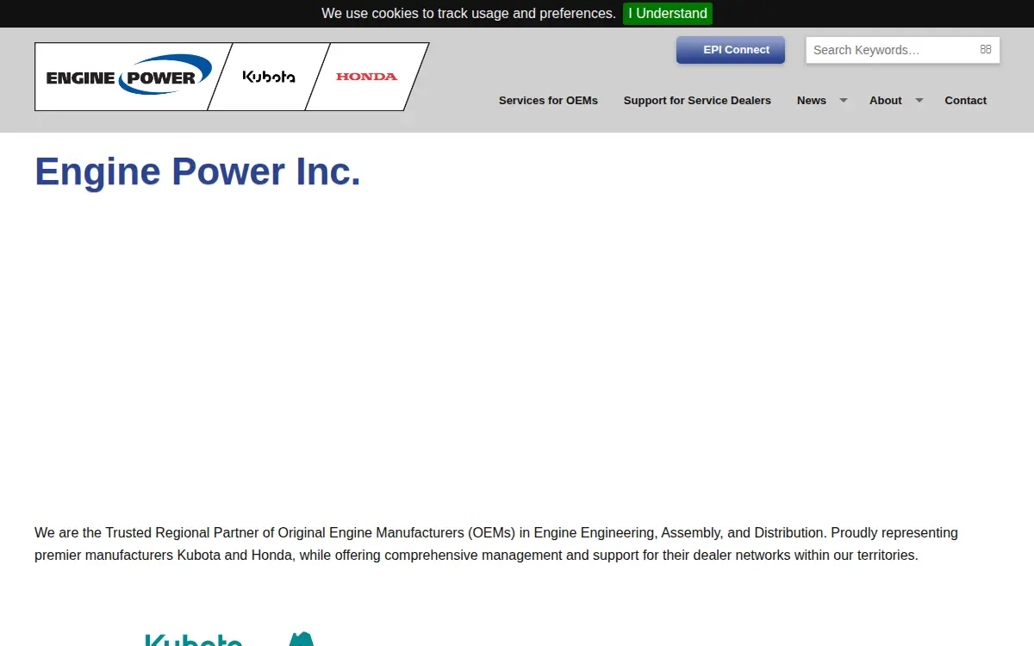Click the Kubota logo in header

269,77
